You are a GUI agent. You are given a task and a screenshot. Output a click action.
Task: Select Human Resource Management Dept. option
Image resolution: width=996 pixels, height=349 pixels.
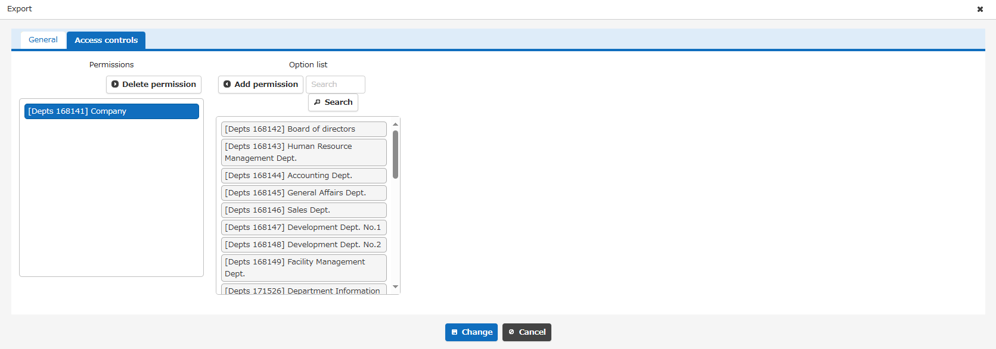pos(304,152)
